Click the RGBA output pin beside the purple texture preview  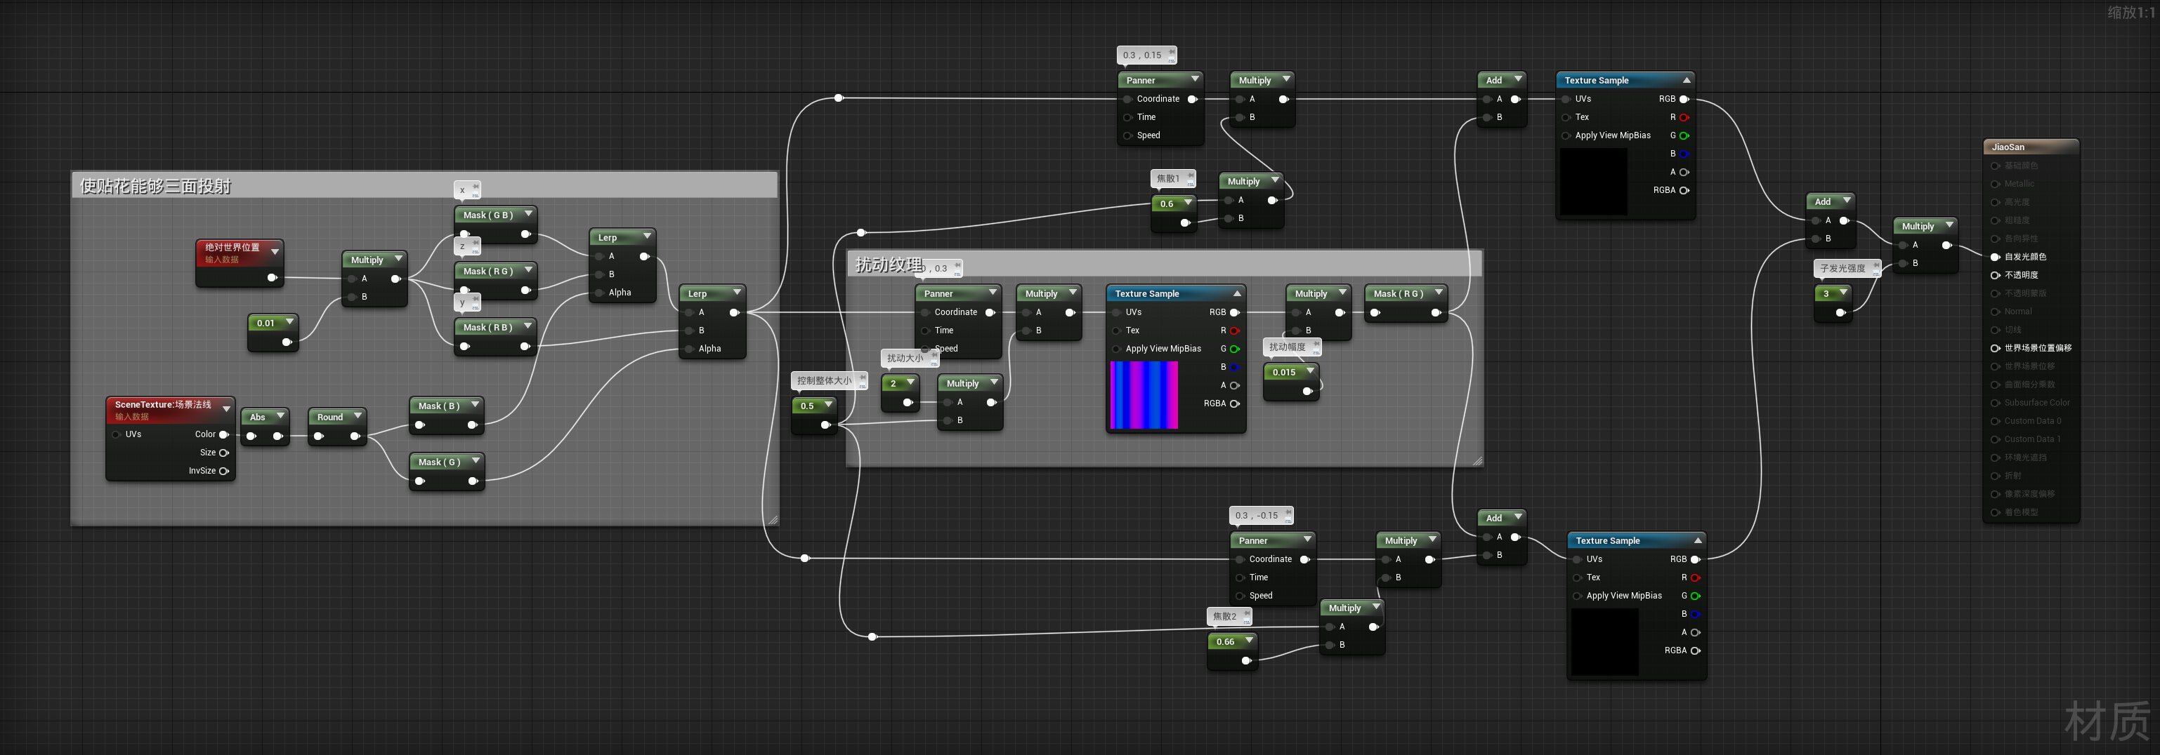[x=1234, y=404]
